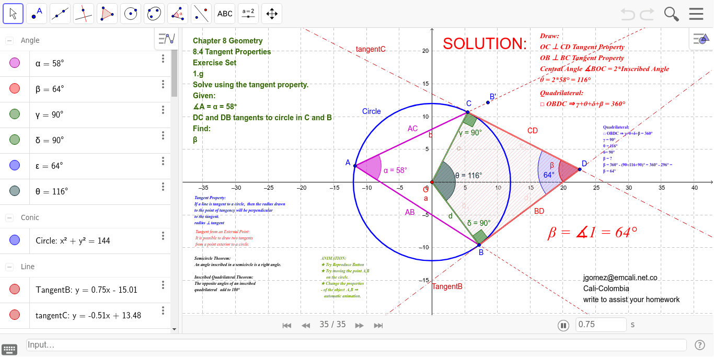Image resolution: width=714 pixels, height=357 pixels.
Task: Click the jgomez@emcali.net.co email text
Action: 620,278
